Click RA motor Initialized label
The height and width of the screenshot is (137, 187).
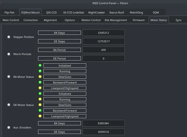[65, 65]
